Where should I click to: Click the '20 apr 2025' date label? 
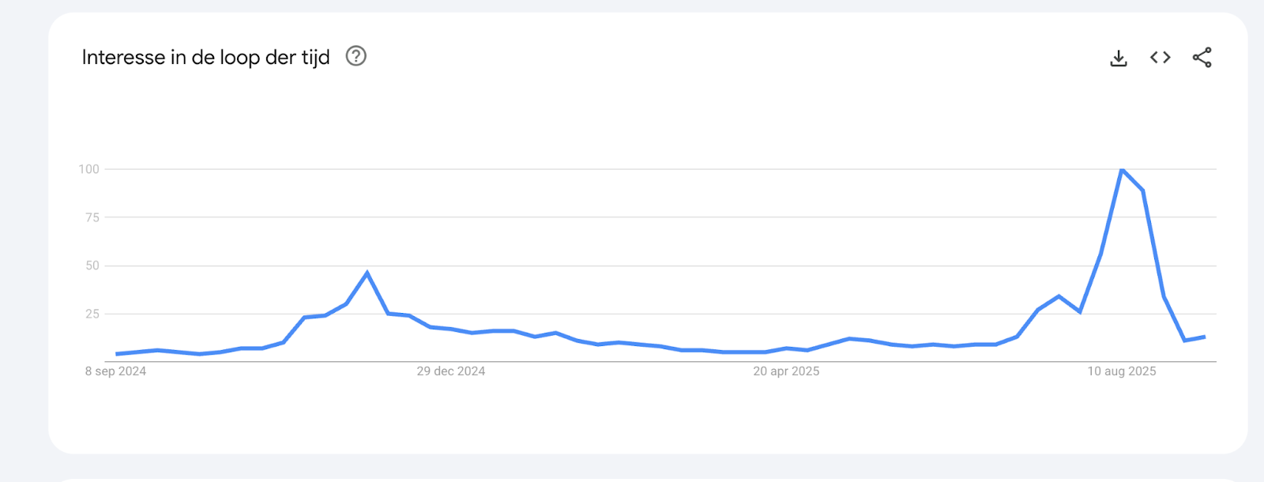click(x=786, y=371)
